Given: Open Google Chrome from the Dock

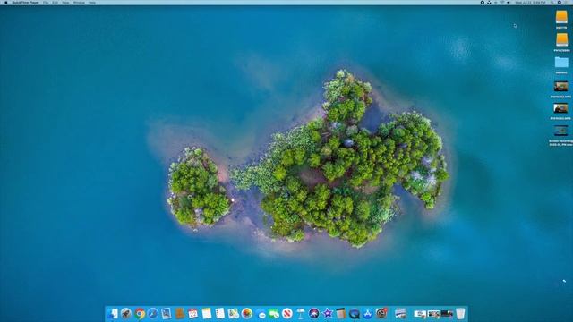Looking at the screenshot, I should pos(140,314).
